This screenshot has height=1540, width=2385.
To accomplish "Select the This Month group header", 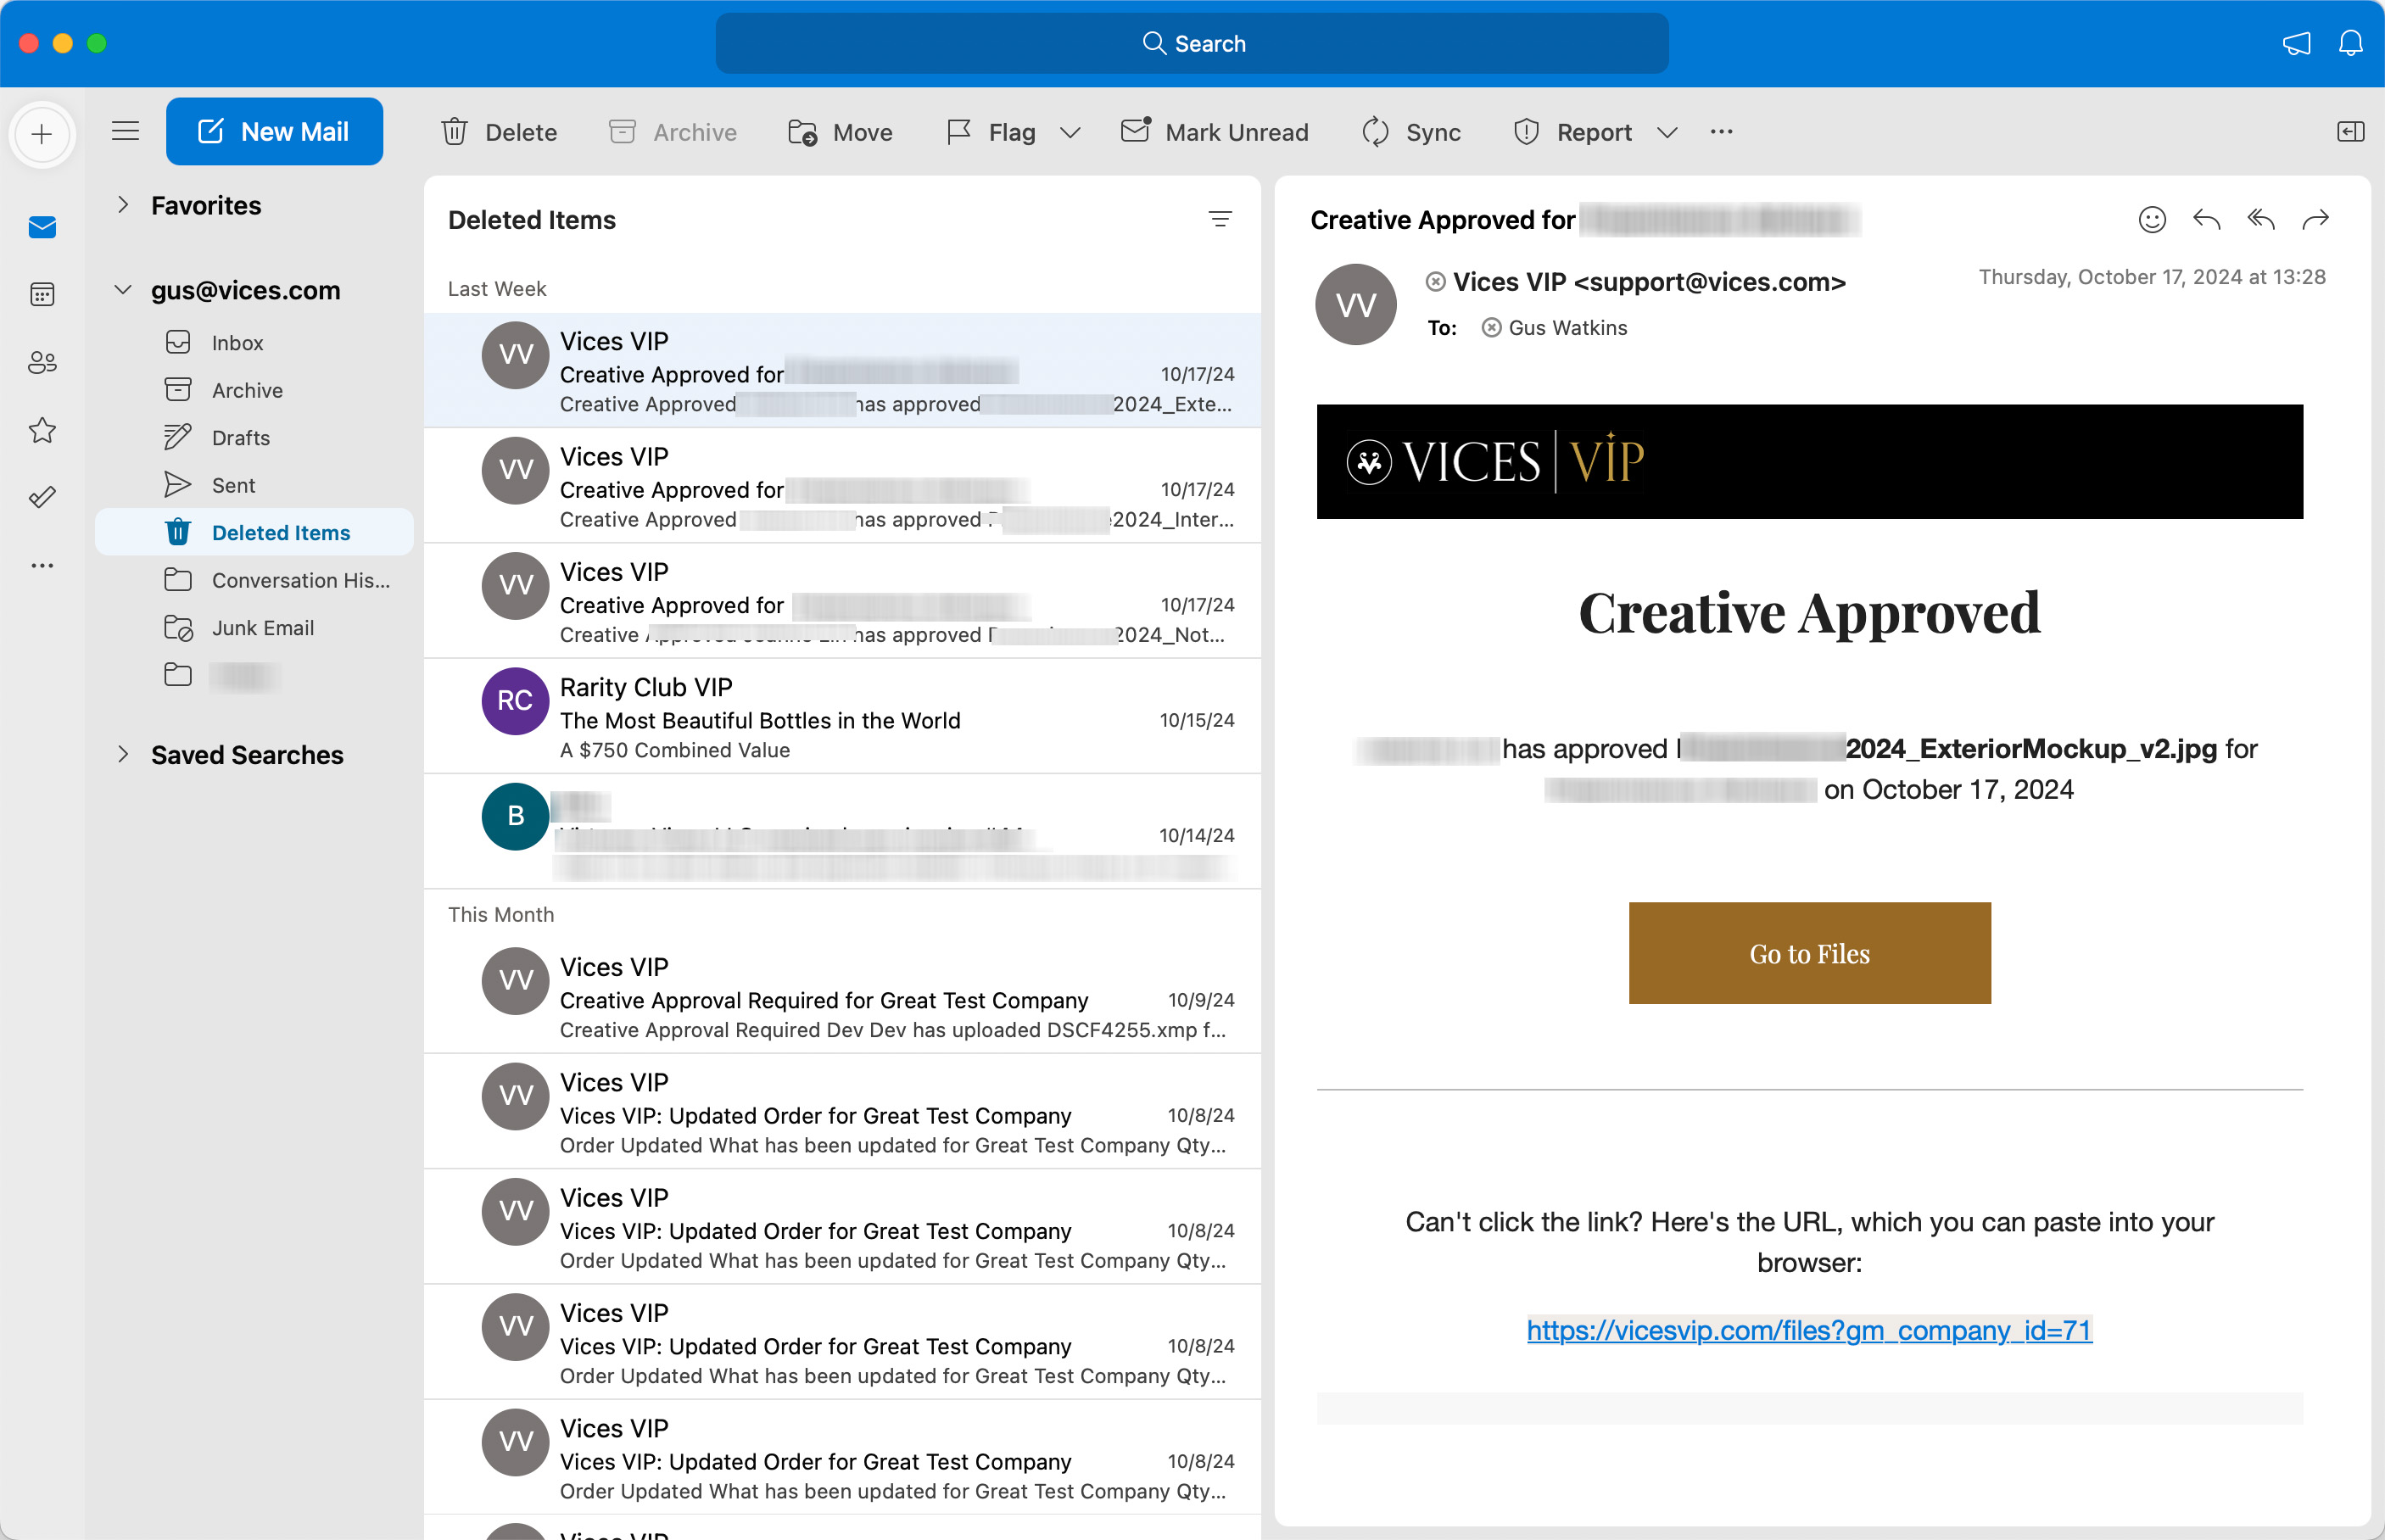I will point(501,914).
